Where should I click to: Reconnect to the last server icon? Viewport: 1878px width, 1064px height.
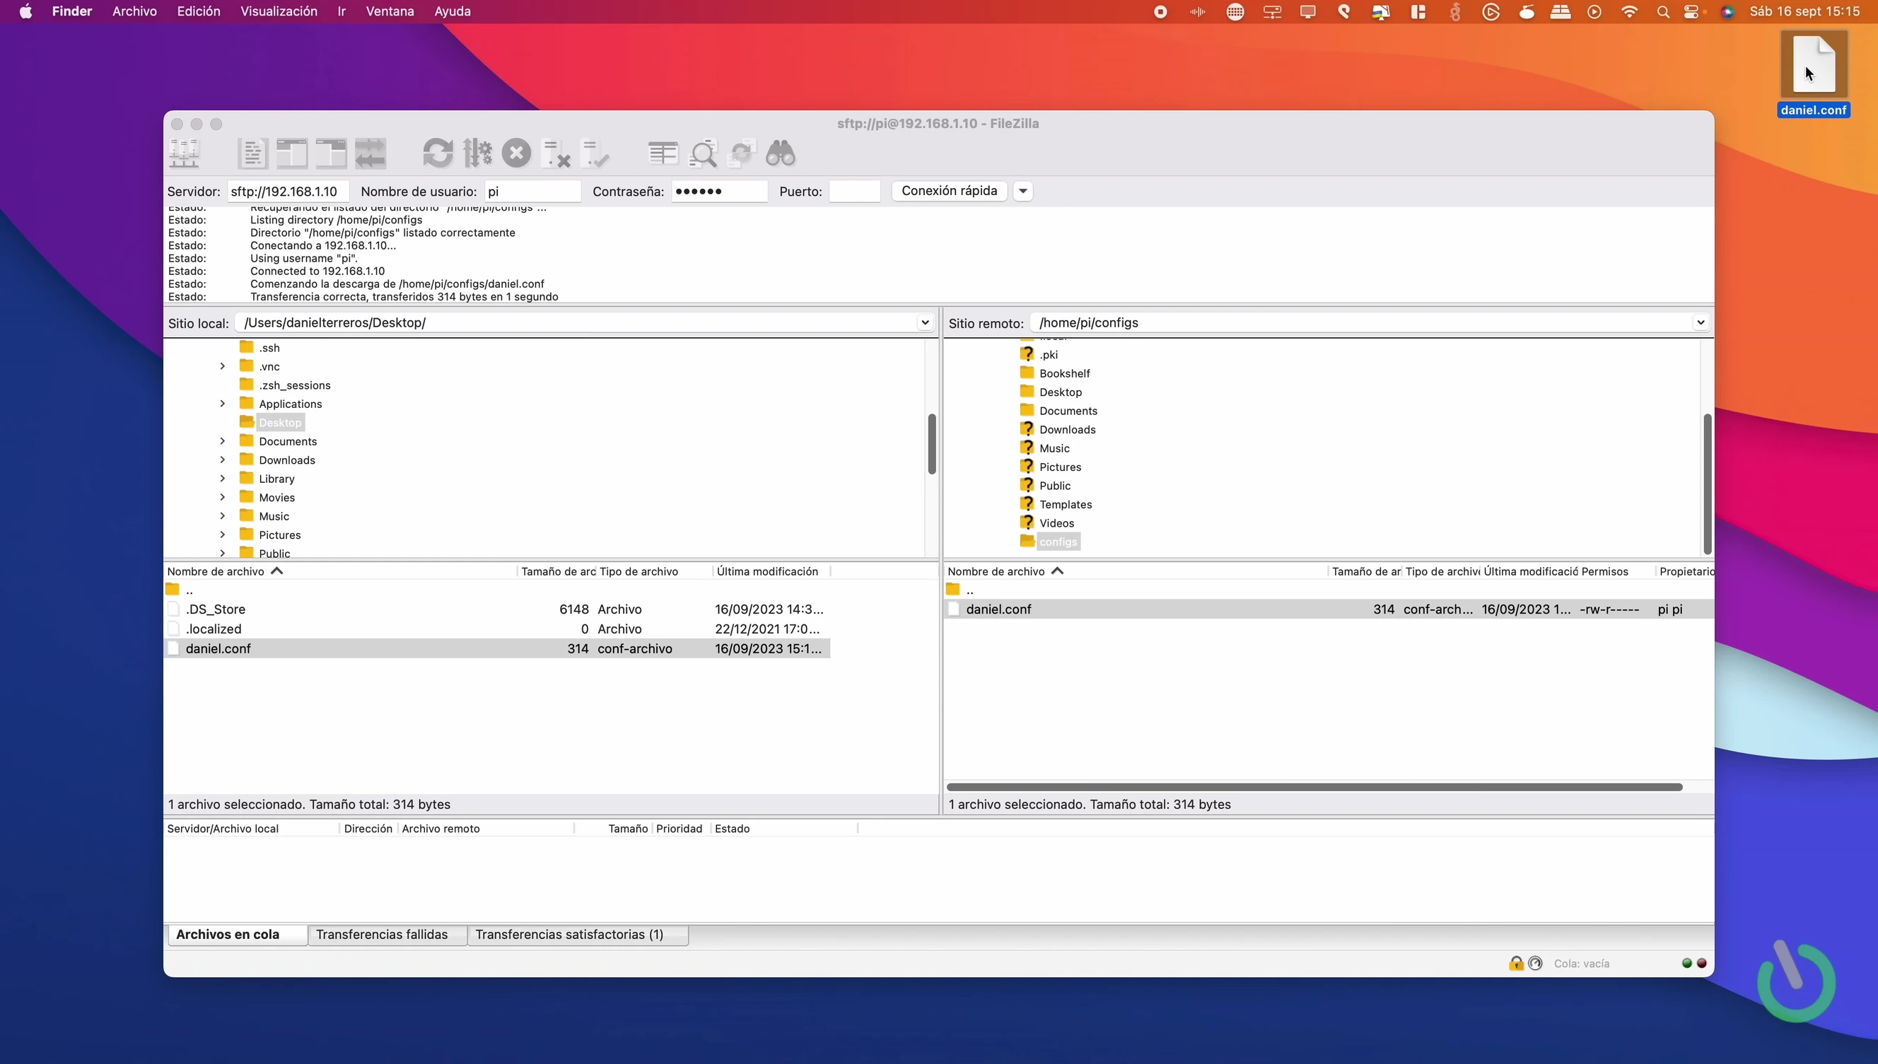pos(595,153)
